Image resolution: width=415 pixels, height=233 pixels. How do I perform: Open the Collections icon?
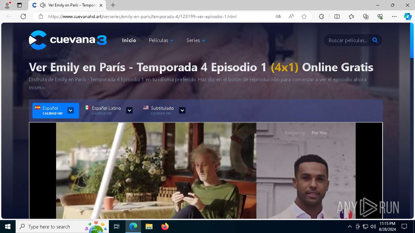(x=366, y=17)
